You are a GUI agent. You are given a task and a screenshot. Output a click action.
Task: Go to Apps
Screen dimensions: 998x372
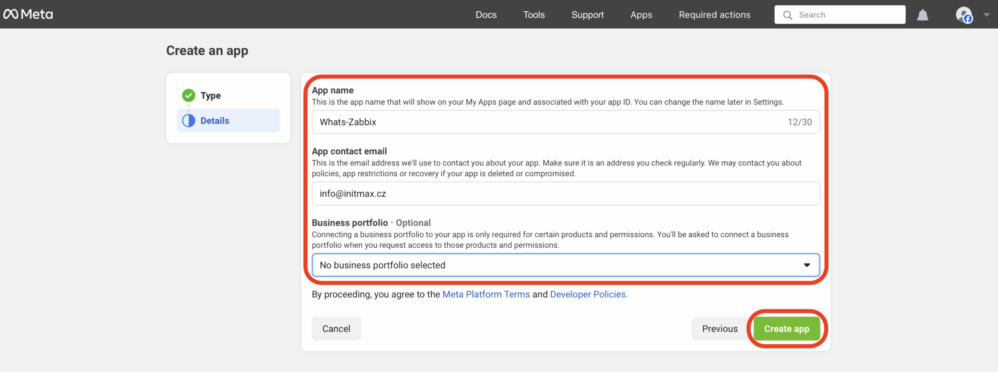click(x=641, y=15)
